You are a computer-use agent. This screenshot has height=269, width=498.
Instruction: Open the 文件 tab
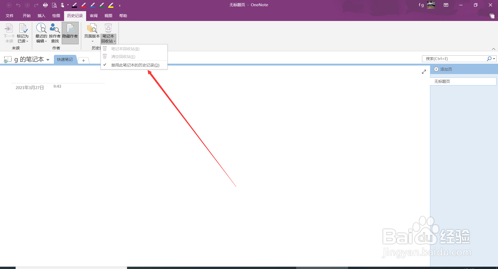tap(10, 16)
